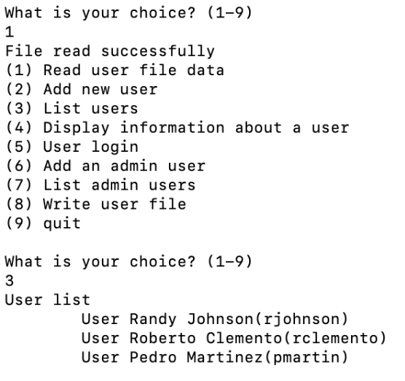Click the 'User list' heading

pos(47,300)
